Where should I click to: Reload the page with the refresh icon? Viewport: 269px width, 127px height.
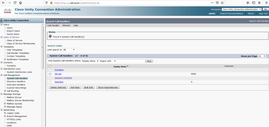(15, 3)
